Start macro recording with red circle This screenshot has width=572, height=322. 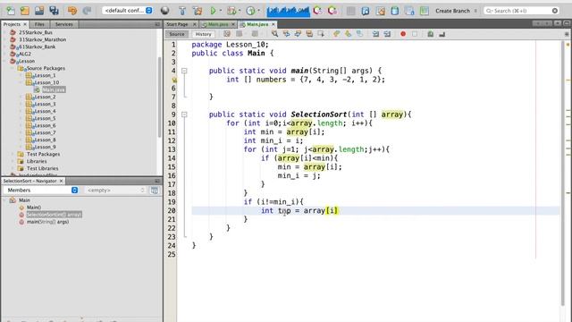(x=403, y=34)
